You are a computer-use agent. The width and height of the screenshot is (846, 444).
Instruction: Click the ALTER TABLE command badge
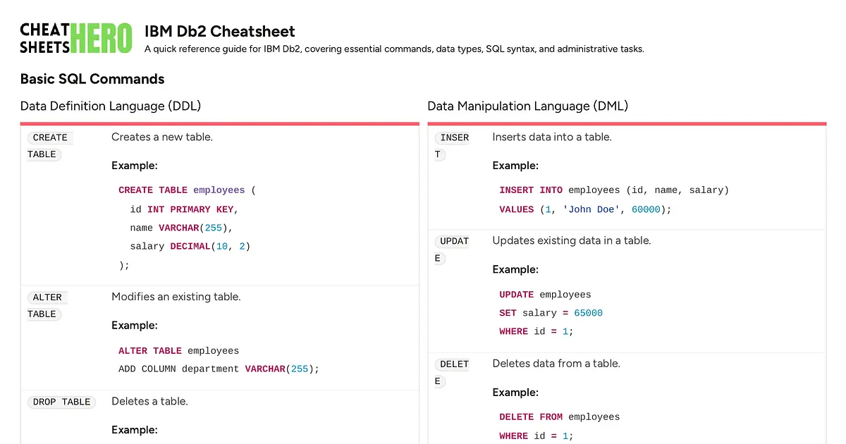[x=47, y=305]
